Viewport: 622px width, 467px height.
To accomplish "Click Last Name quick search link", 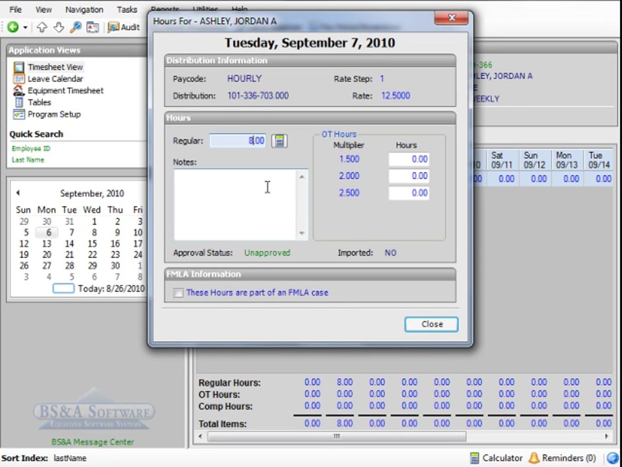I will 28,160.
